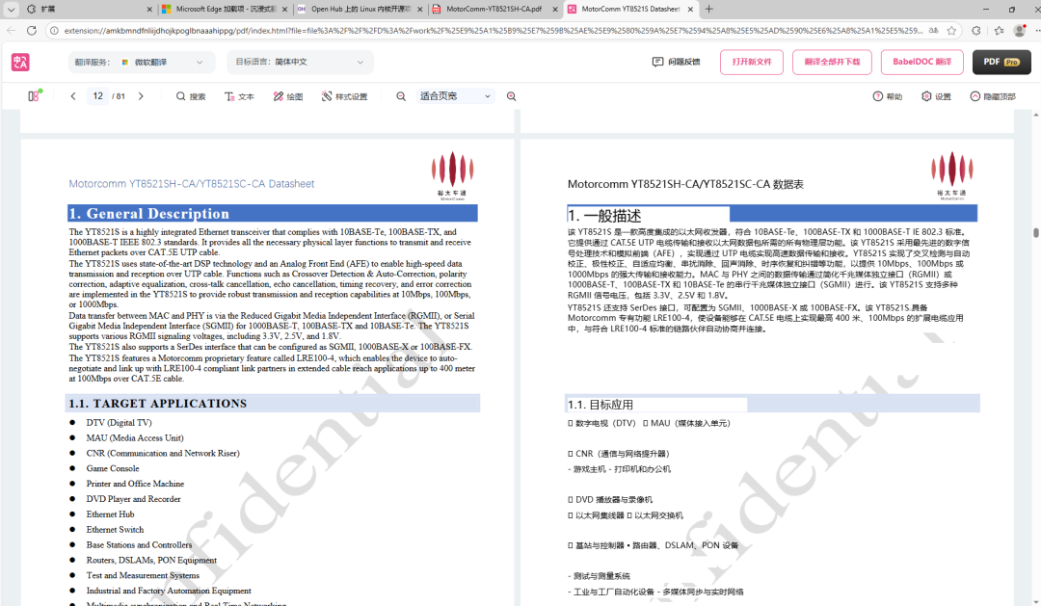Click DVD Player and Recorder bullet
The width and height of the screenshot is (1041, 606).
133,499
